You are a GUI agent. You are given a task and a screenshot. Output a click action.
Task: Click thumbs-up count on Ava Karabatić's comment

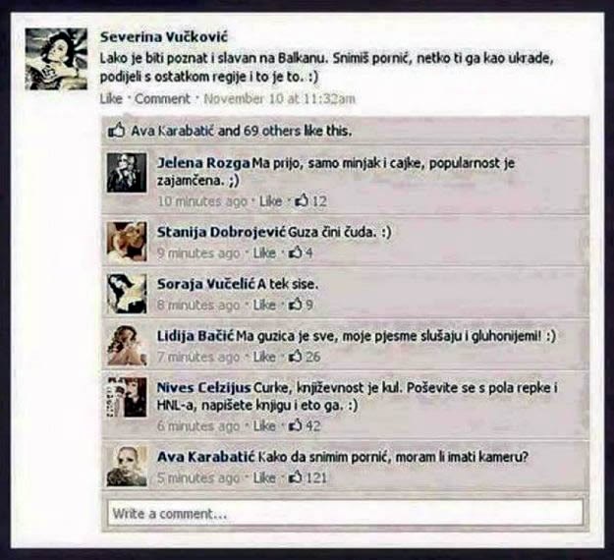coord(307,477)
